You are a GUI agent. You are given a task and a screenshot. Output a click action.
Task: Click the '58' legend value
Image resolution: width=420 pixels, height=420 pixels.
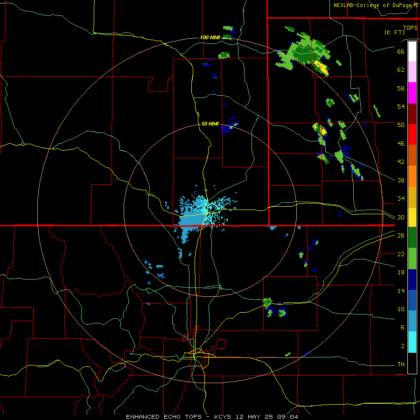[x=401, y=88]
